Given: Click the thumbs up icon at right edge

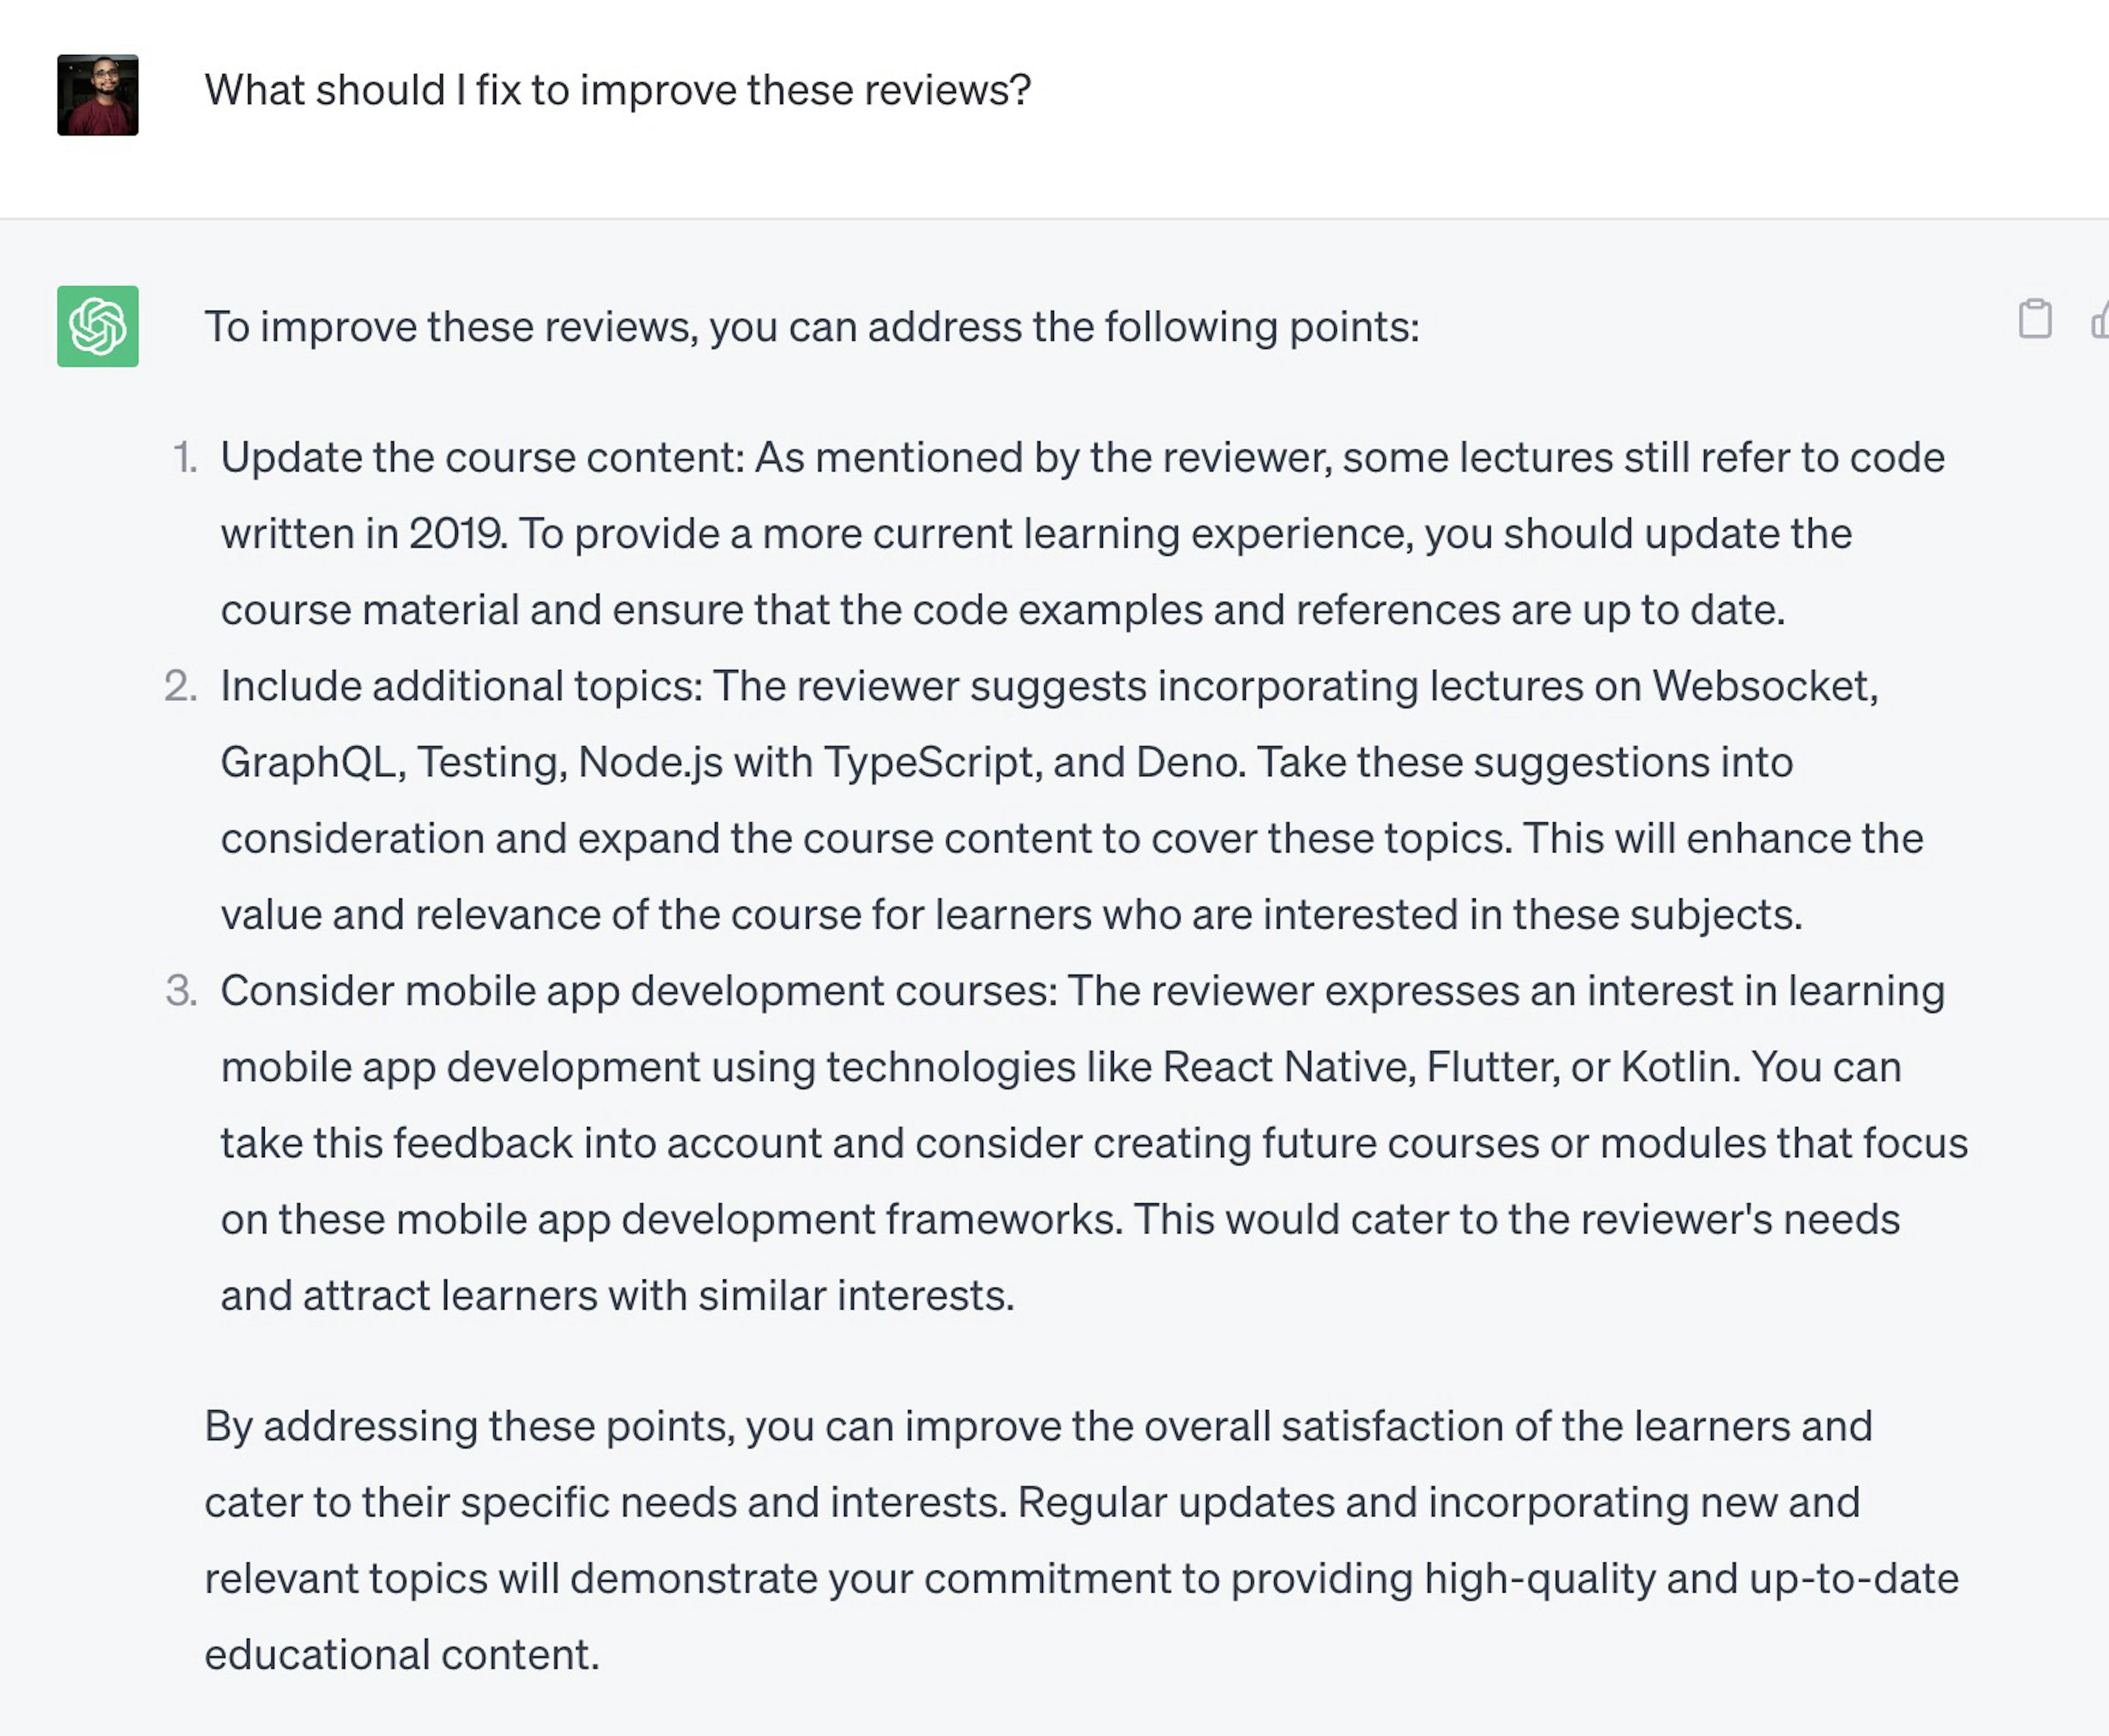Looking at the screenshot, I should point(2099,320).
